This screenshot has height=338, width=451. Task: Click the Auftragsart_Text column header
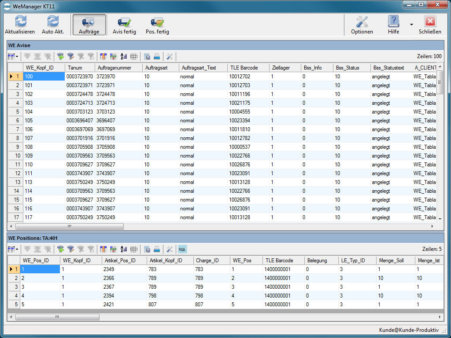[x=203, y=68]
